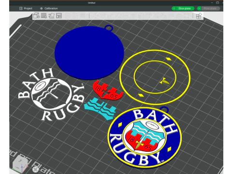
Task: Select the red 1865 shield piece
Action: coord(108,90)
